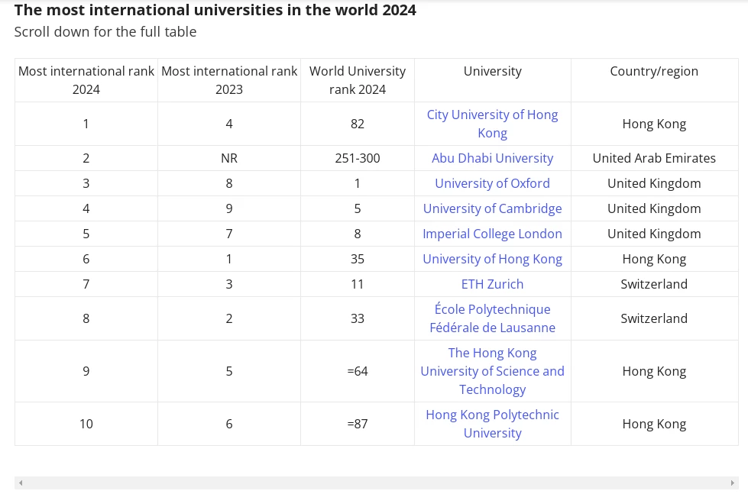Click the '11' world rank cell
The height and width of the screenshot is (494, 748).
[x=358, y=284]
